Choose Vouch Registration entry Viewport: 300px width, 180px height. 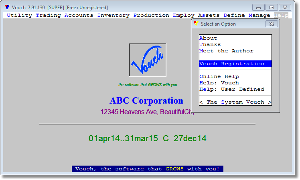(x=235, y=64)
